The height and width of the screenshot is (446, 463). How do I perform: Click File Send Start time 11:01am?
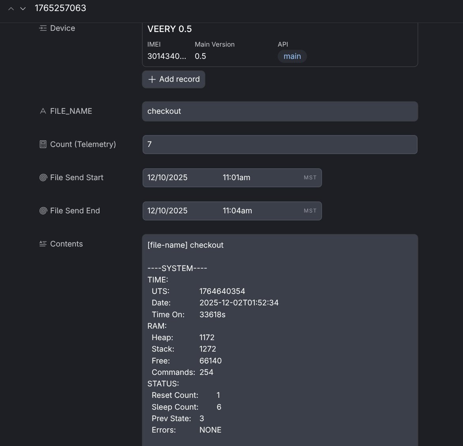[x=237, y=177]
